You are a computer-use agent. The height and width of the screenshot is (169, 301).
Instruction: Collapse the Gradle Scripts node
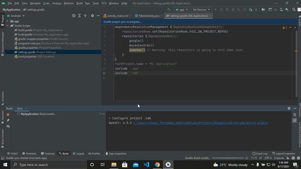pos(8,26)
